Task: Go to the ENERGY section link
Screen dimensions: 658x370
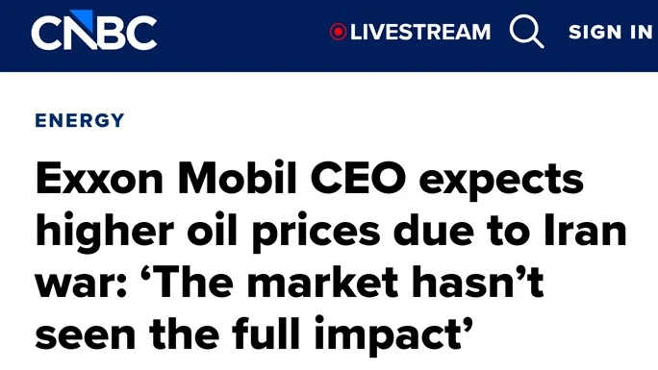Action: click(80, 120)
